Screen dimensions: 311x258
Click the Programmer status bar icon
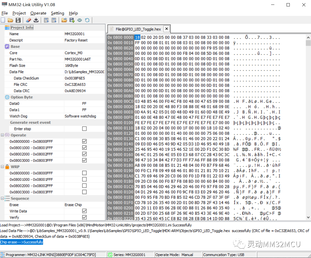point(3,255)
